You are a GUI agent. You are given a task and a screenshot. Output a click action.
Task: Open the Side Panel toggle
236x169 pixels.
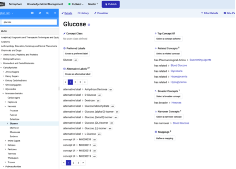pos(229,13)
